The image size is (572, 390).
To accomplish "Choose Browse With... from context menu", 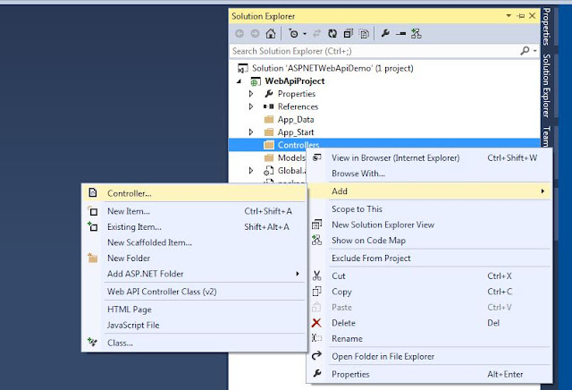I will pyautogui.click(x=358, y=174).
